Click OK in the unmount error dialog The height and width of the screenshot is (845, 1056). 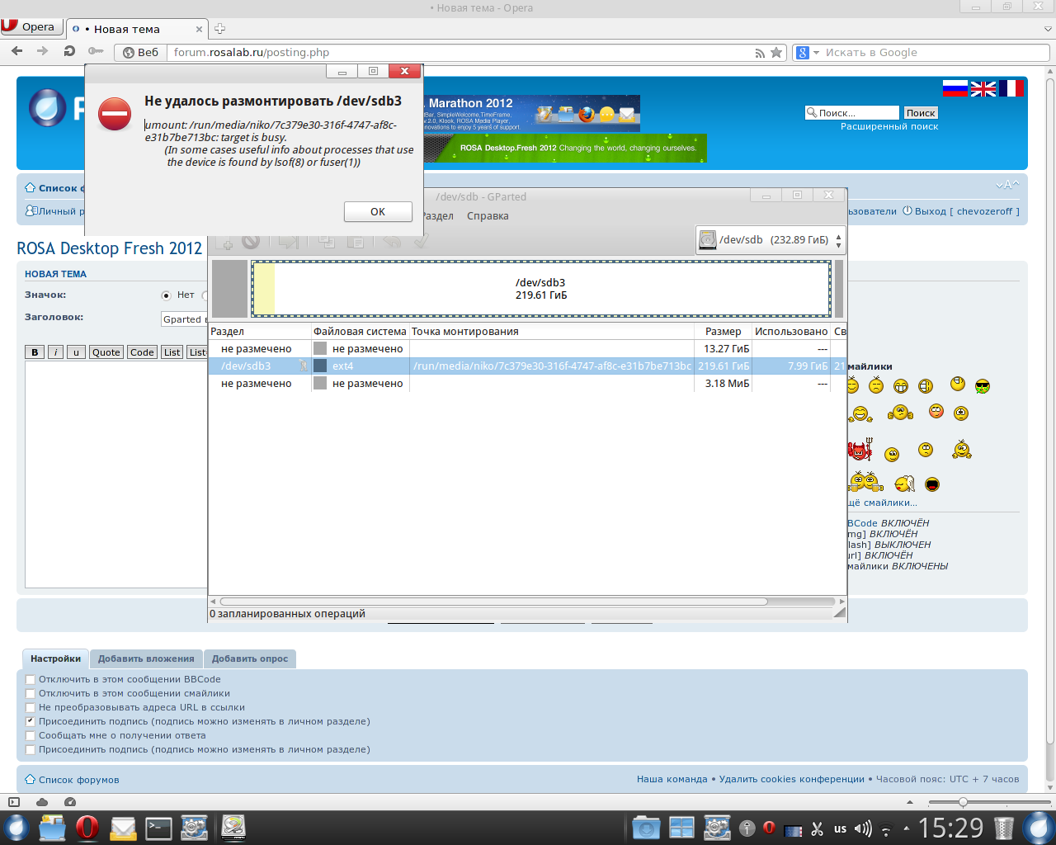378,212
